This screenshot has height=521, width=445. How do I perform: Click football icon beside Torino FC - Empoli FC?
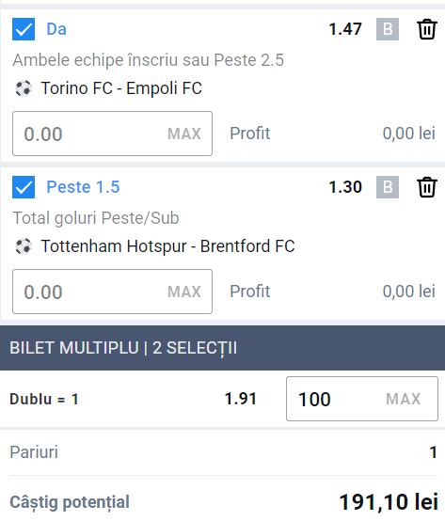tap(24, 88)
